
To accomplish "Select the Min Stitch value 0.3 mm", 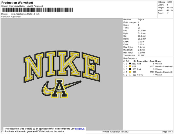I will pyautogui.click(x=142, y=50).
